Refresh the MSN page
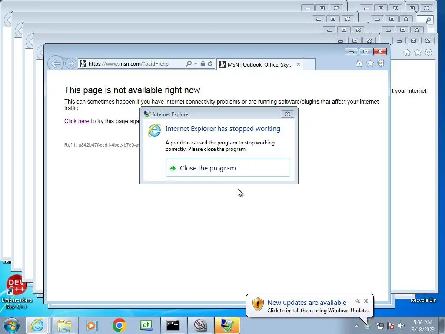The image size is (445, 334). coord(210,63)
